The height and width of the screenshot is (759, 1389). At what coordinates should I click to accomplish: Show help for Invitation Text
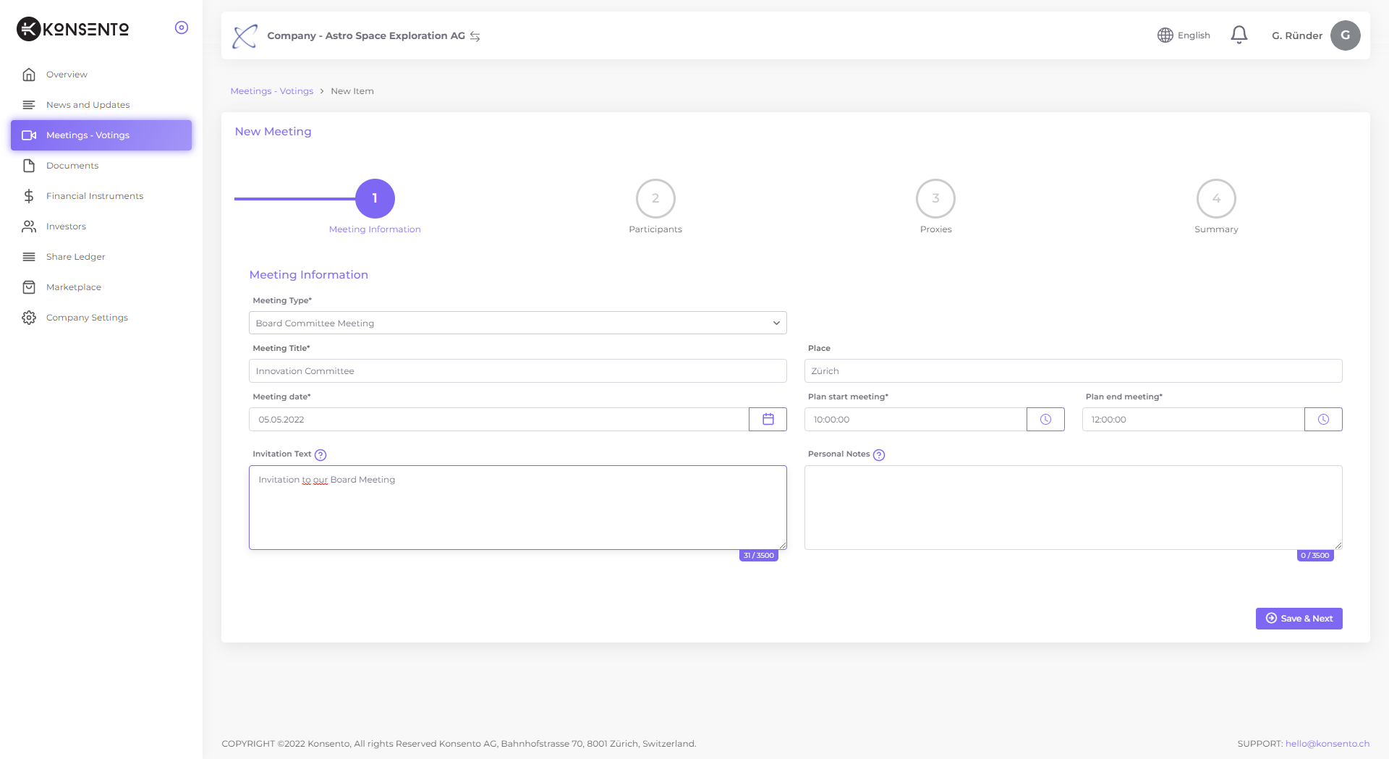click(320, 455)
